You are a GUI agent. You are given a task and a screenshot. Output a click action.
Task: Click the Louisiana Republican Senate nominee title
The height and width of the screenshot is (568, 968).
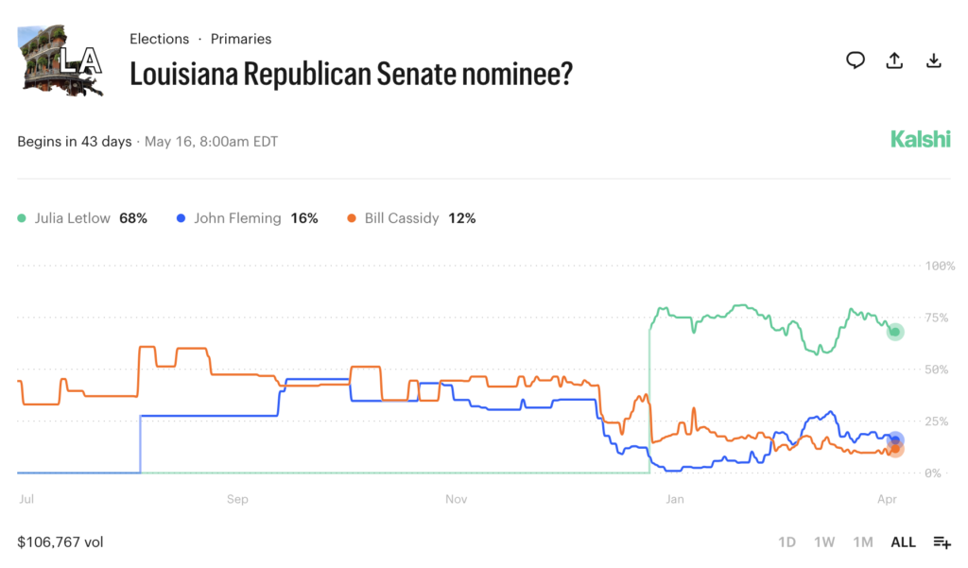(351, 74)
